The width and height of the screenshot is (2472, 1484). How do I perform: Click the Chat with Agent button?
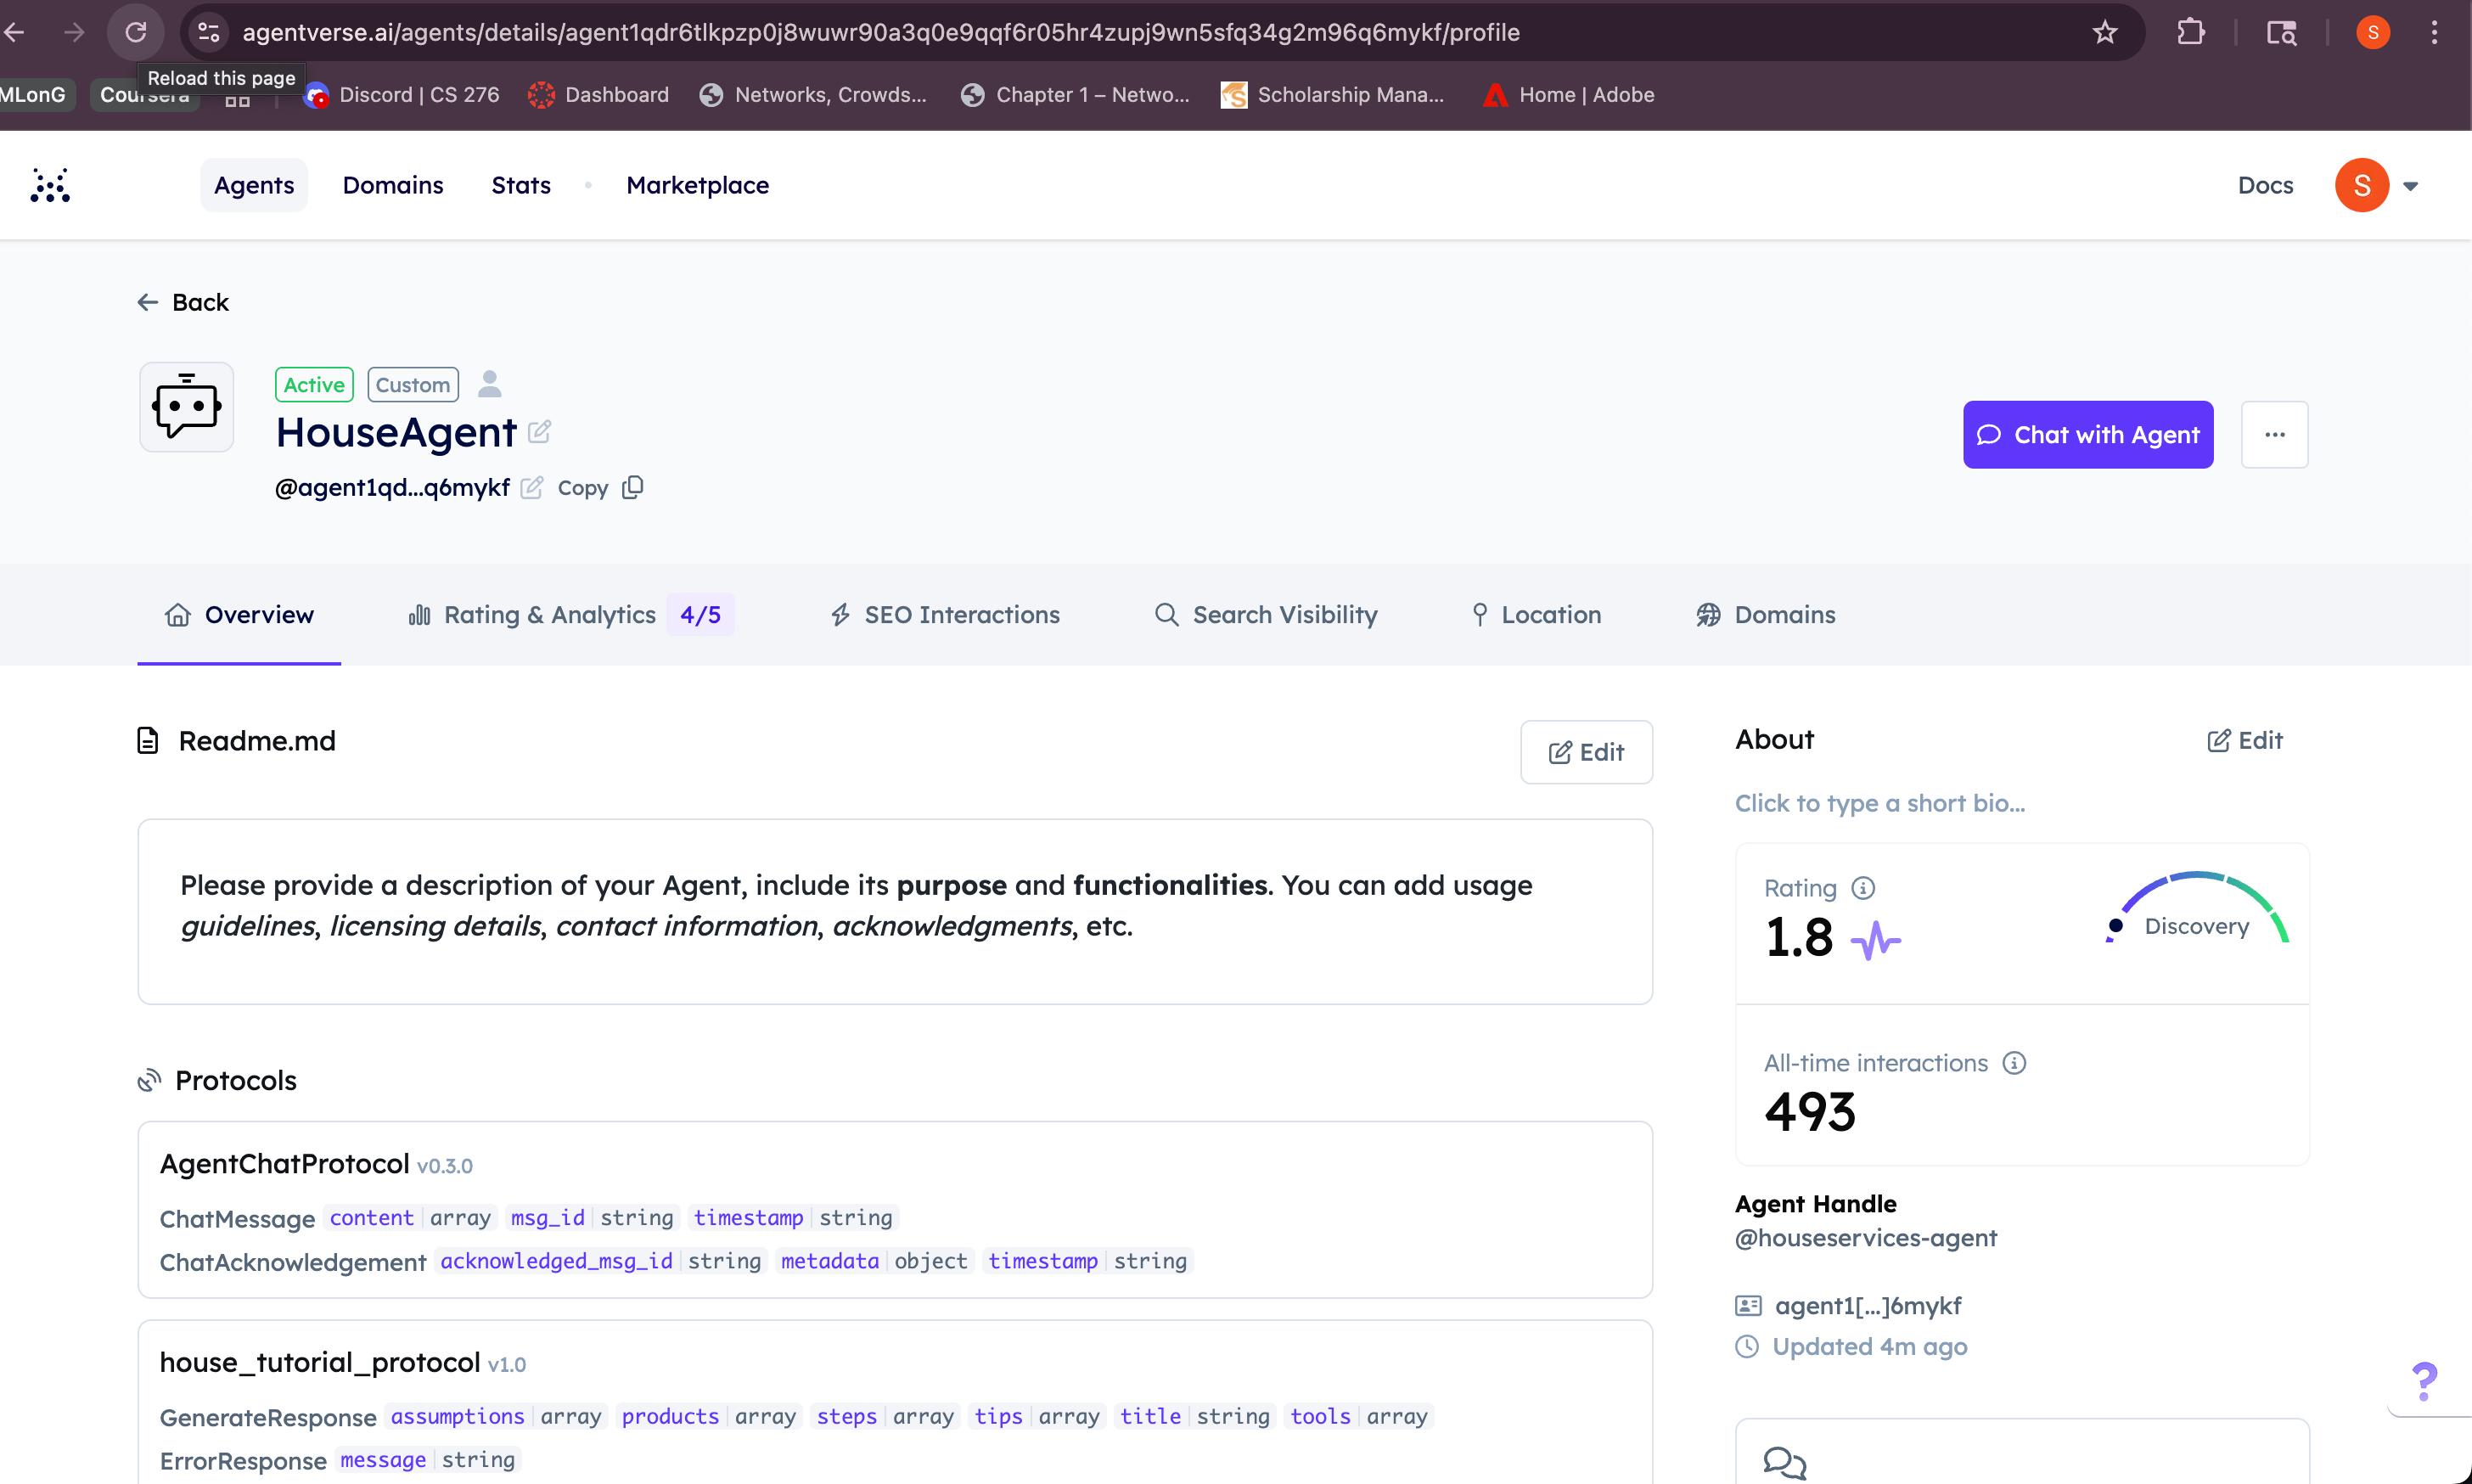point(2087,435)
